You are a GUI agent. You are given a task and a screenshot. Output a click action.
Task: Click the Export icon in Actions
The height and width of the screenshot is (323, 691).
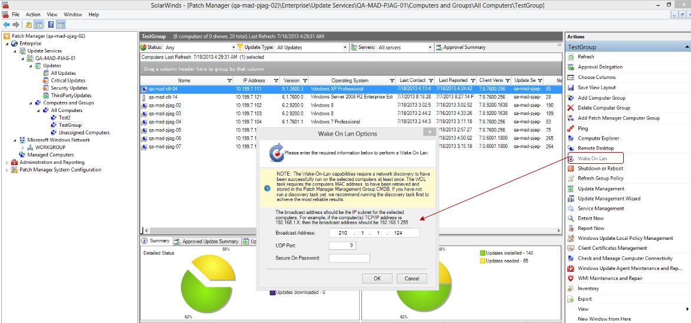(x=571, y=299)
